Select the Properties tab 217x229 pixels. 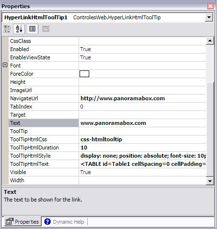pos(23,222)
